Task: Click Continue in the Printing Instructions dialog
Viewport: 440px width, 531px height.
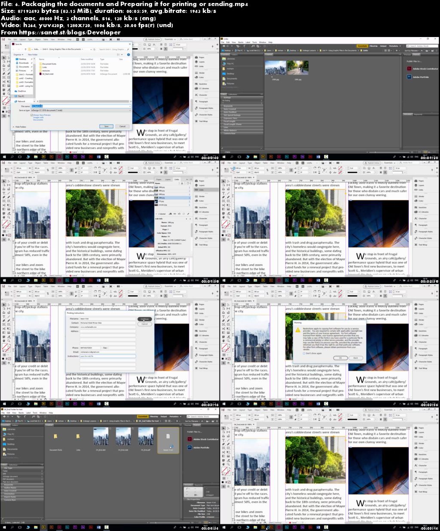Action: click(x=144, y=319)
